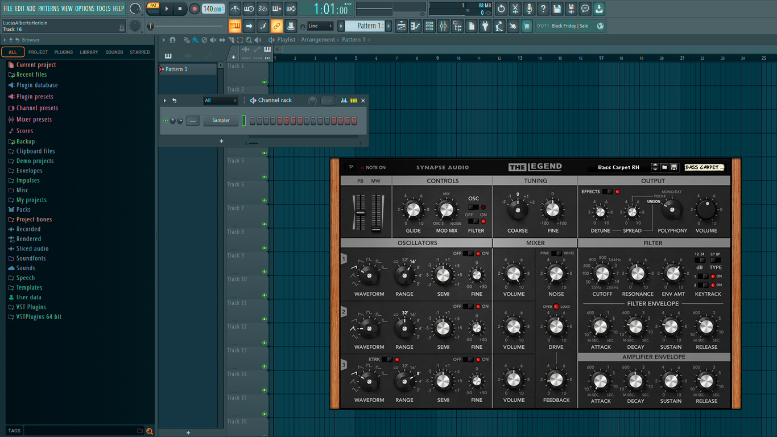Open the Playlist view from toolbar
This screenshot has height=437, width=777.
pyautogui.click(x=402, y=26)
